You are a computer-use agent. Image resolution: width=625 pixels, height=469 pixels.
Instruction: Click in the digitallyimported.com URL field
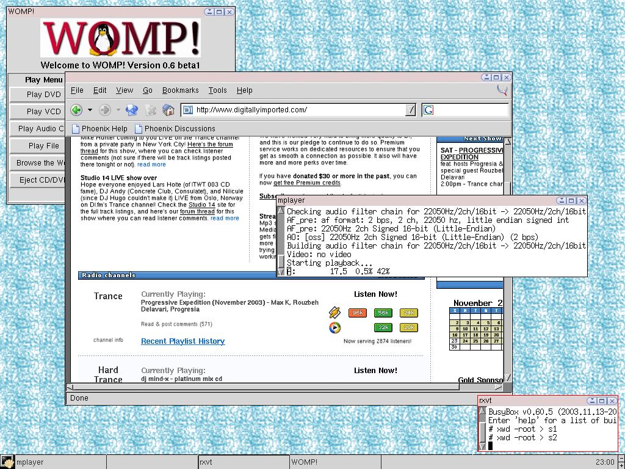(299, 110)
